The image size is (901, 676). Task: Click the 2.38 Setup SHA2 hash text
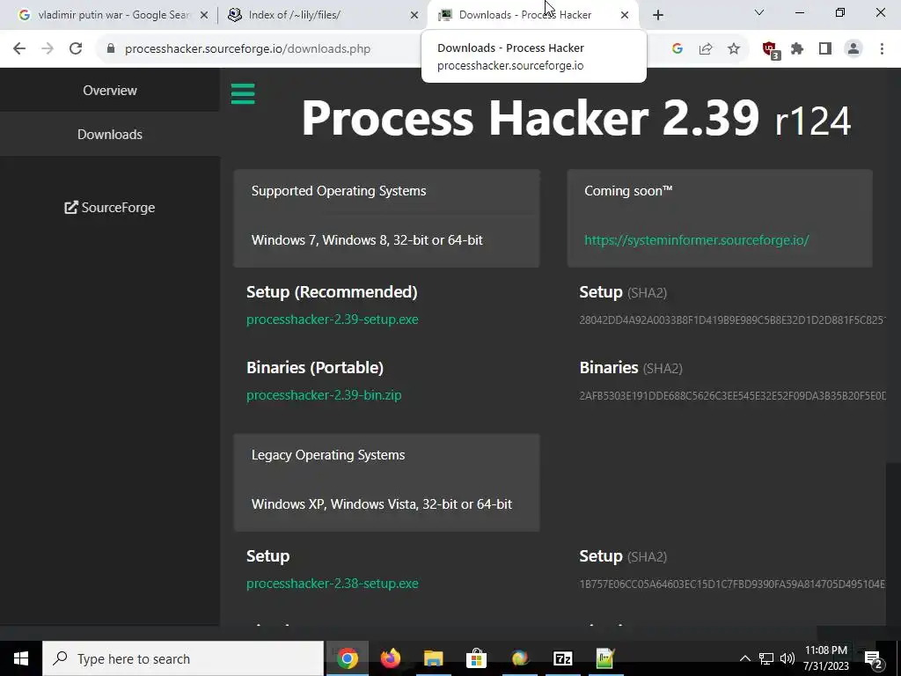[733, 584]
